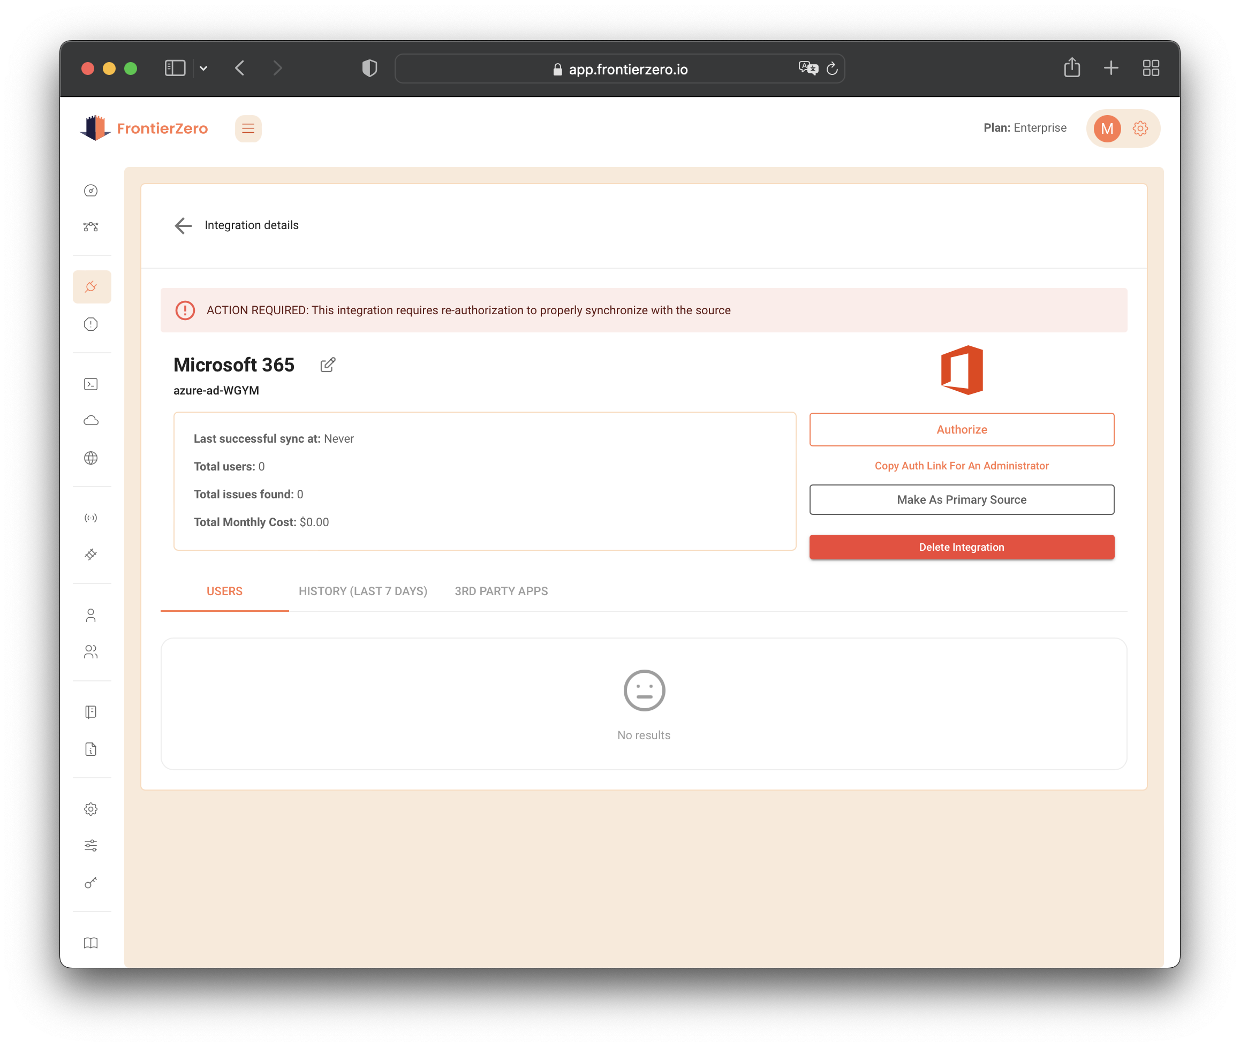The image size is (1240, 1047).
Task: Open the terminal console icon in sidebar
Action: click(91, 384)
